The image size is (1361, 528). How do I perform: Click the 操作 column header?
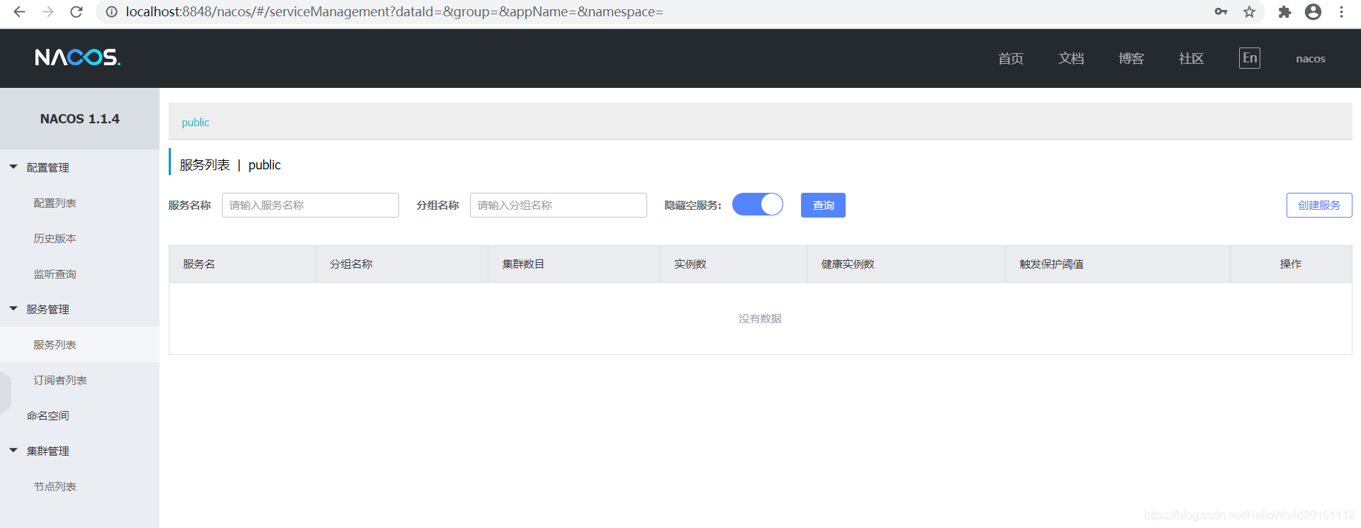(x=1291, y=264)
